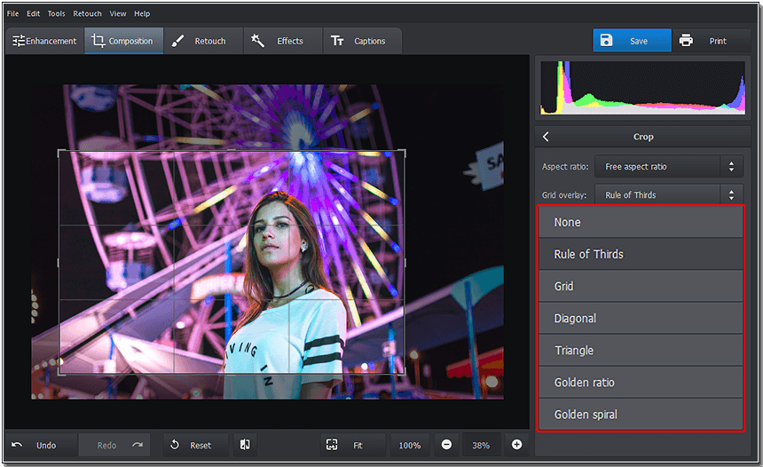Click the Captions text icon
This screenshot has width=763, height=467.
337,41
